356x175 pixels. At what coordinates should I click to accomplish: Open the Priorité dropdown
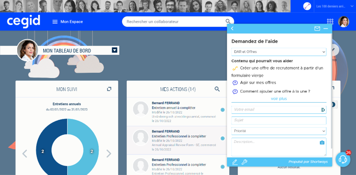pos(279,131)
